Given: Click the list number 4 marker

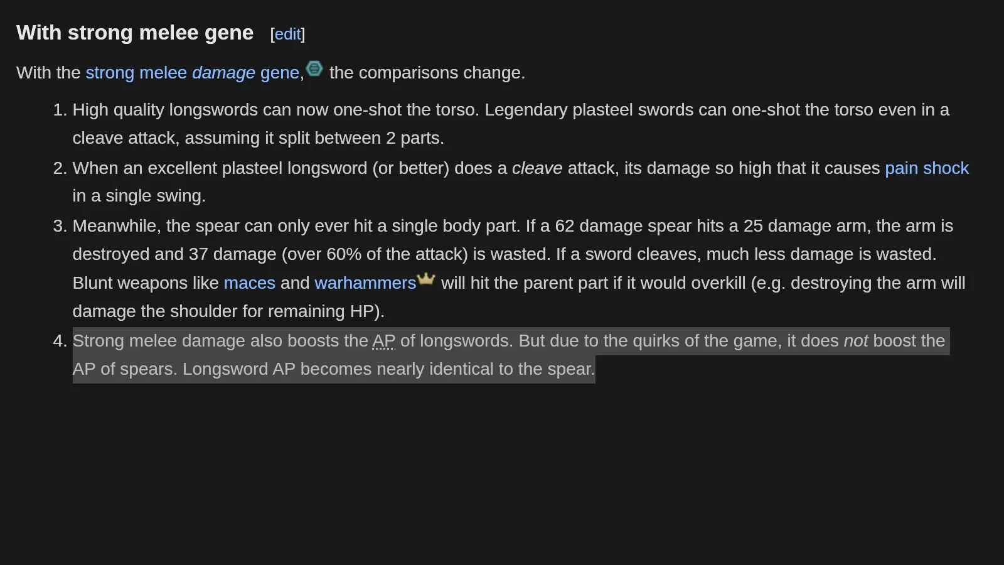Looking at the screenshot, I should (x=60, y=341).
